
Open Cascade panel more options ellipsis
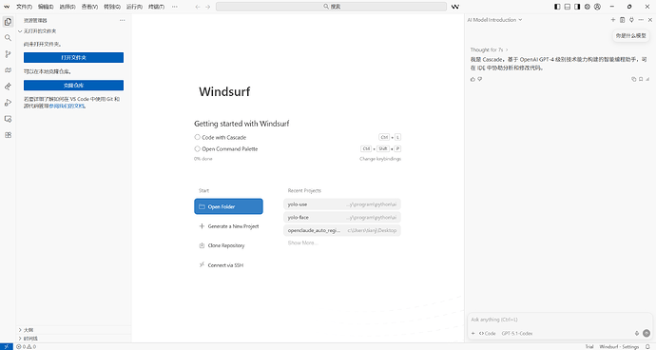click(x=641, y=20)
